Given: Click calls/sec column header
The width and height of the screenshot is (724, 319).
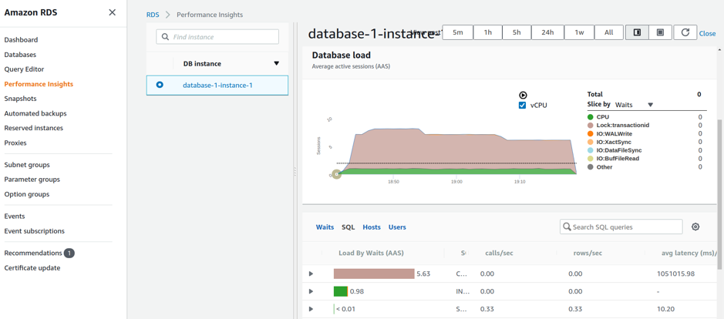Looking at the screenshot, I should (499, 253).
